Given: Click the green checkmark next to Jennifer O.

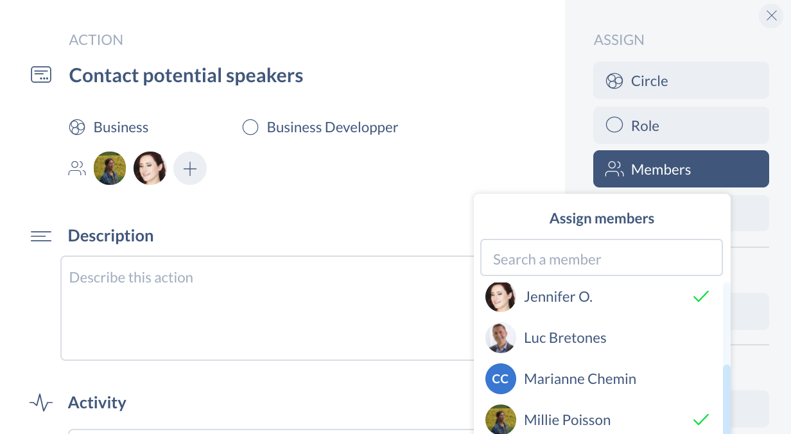Looking at the screenshot, I should [x=701, y=297].
